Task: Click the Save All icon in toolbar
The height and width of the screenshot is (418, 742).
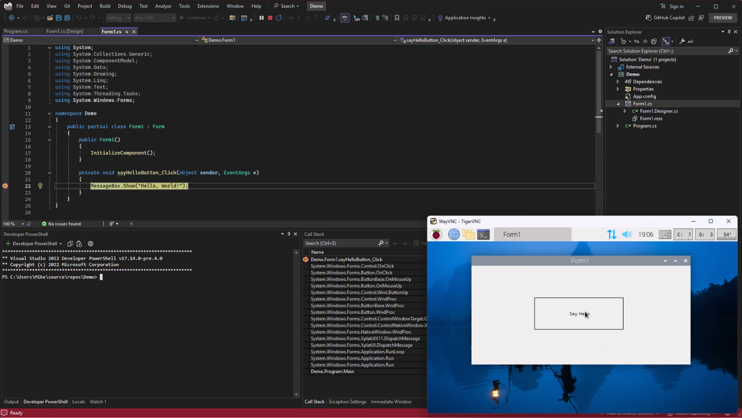Action: (x=67, y=18)
